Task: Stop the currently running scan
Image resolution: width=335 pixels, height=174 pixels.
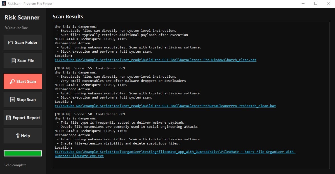Action: 22,99
